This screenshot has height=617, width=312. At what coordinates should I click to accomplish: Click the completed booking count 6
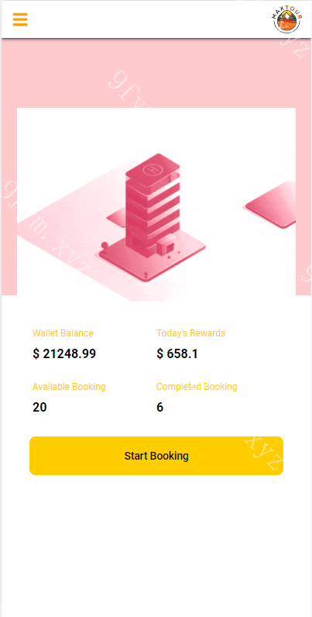pyautogui.click(x=159, y=407)
